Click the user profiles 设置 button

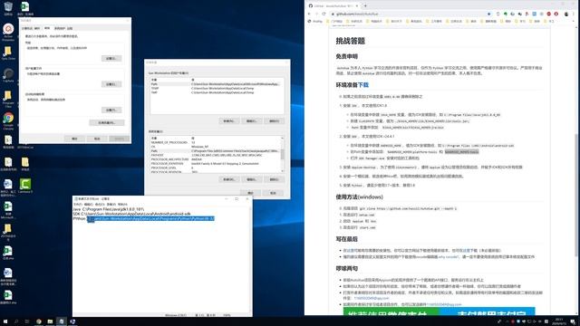111,84
